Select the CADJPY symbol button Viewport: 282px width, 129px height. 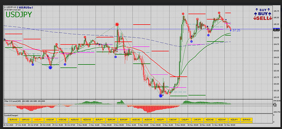[185, 119]
